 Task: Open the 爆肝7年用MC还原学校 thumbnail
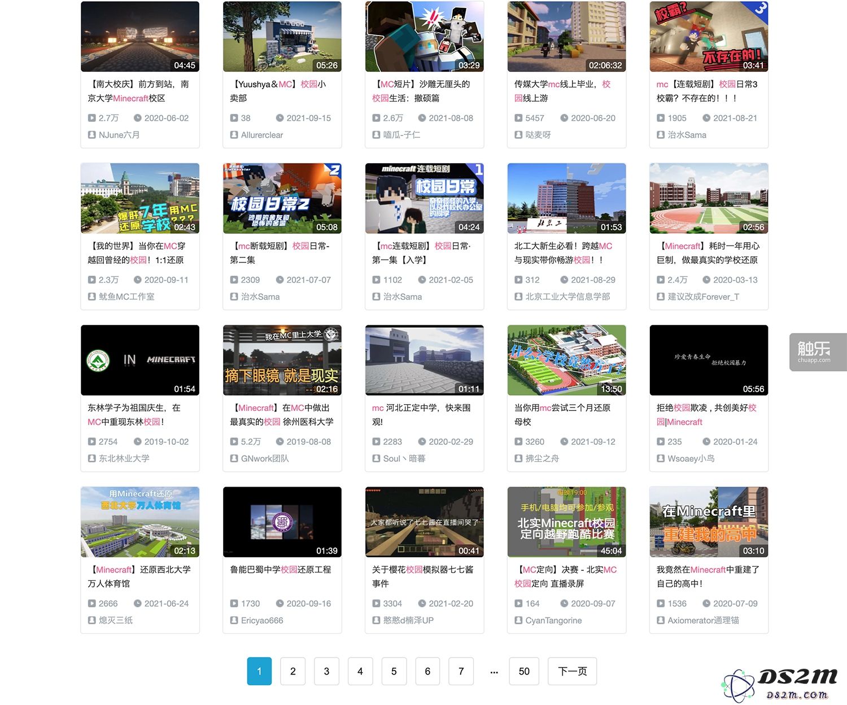tap(140, 198)
